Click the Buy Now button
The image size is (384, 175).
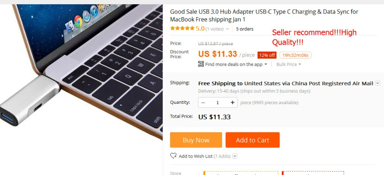click(196, 140)
